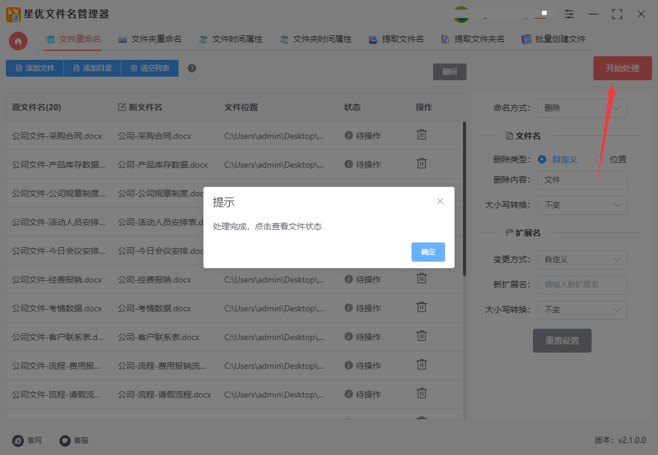Click the 重置设置 button
658x455 pixels.
tap(562, 341)
